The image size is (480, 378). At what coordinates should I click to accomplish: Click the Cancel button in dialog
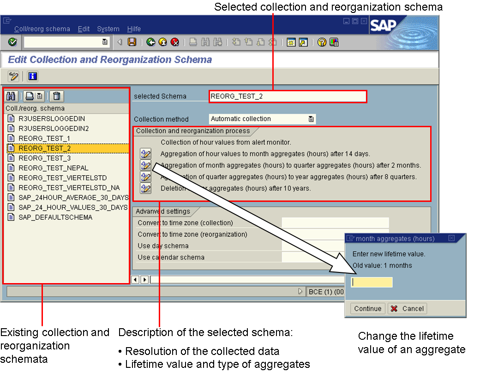(407, 309)
